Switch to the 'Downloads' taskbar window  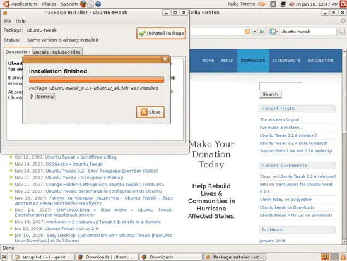coord(171,257)
